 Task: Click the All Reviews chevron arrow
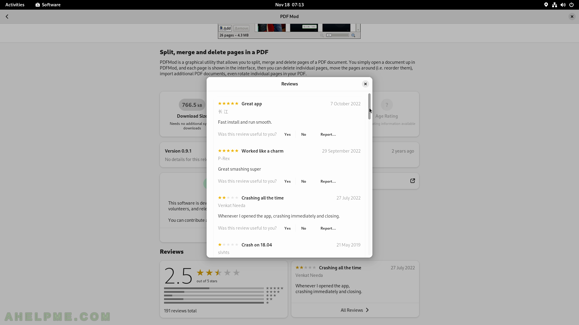[x=367, y=310]
